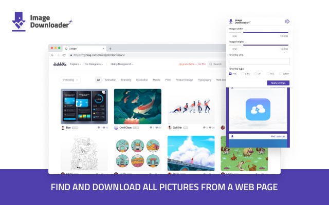Viewport: 329px width, 205px height.
Task: Open the six circular landmark icons thumbnail
Action: 138,153
